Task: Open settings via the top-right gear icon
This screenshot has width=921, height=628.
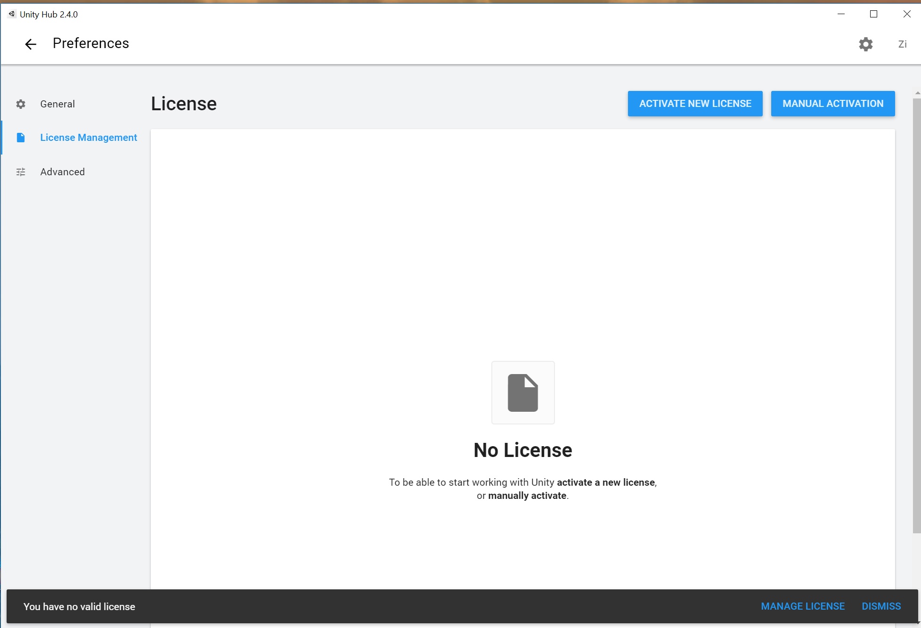Action: [866, 44]
